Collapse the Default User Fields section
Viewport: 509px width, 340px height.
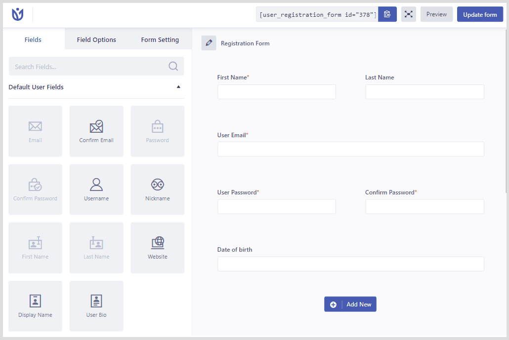[178, 87]
